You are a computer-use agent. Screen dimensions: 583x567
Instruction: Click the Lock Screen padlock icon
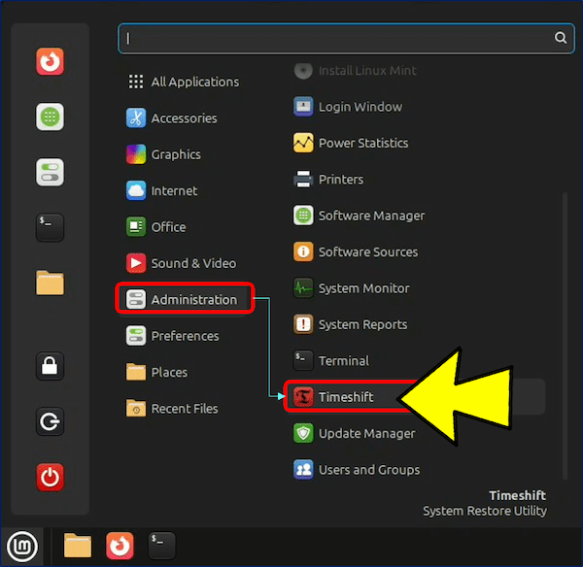tap(50, 366)
